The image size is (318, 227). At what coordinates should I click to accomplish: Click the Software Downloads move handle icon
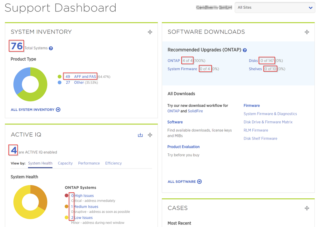pyautogui.click(x=307, y=32)
